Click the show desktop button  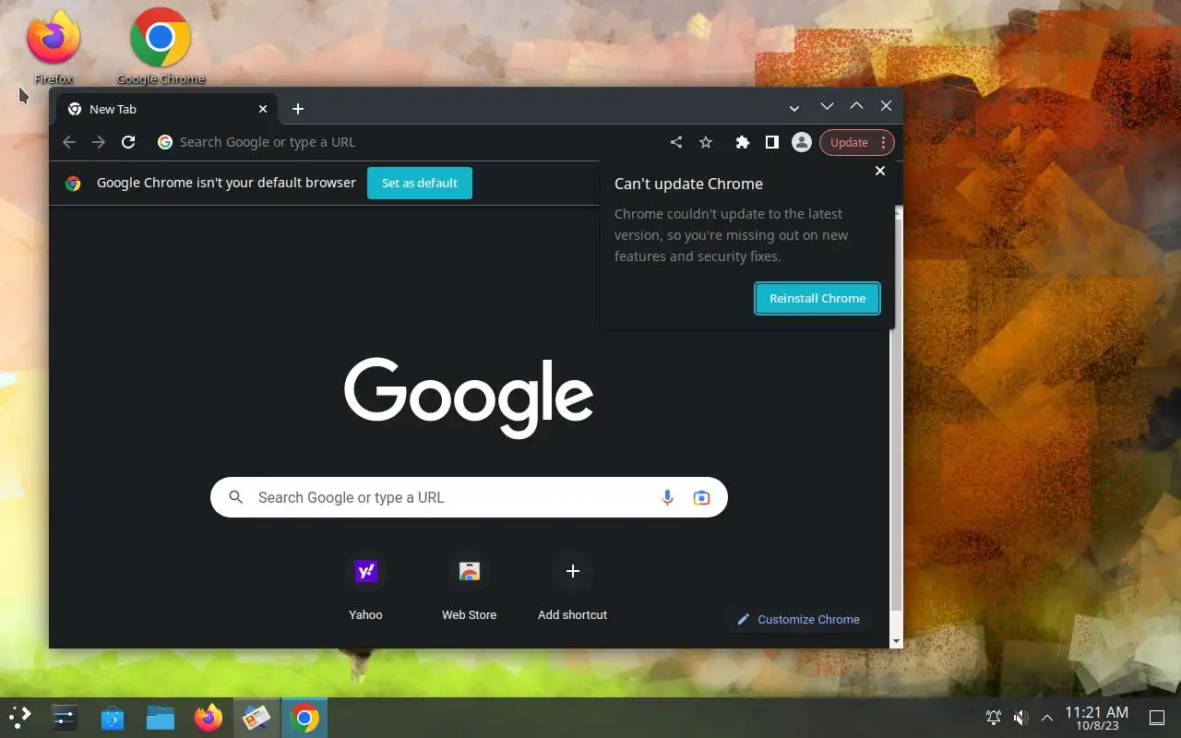coord(1156,718)
